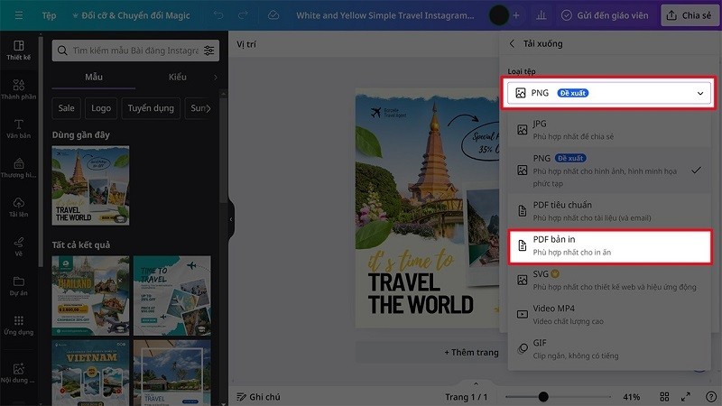Click the 41% zoom value
Screen dimensions: 722x406
point(631,397)
